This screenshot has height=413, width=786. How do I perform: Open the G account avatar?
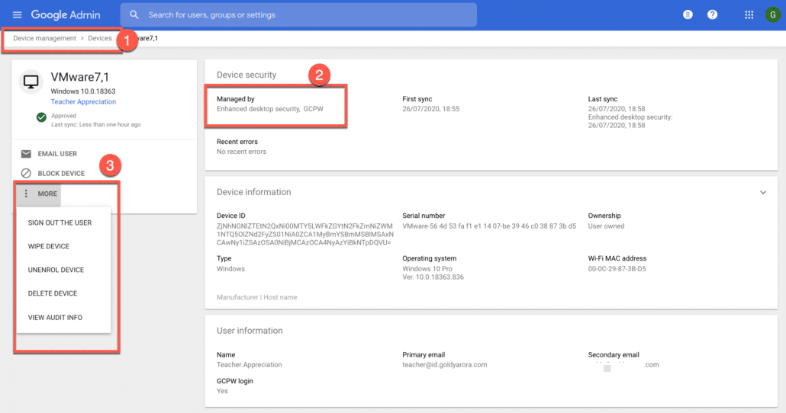point(772,14)
